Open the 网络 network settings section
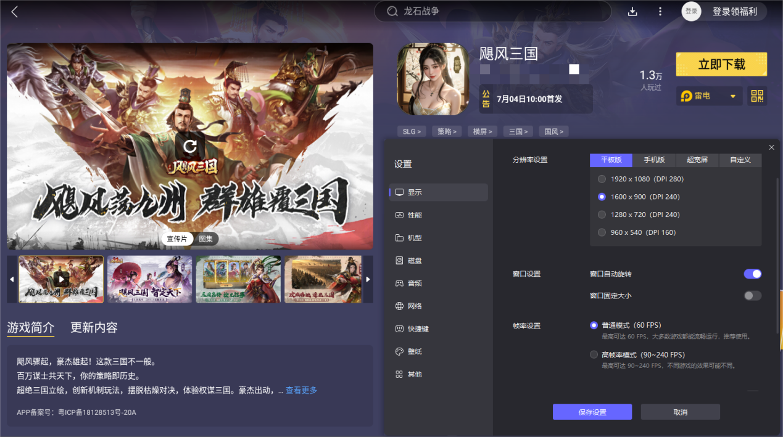Viewport: 783px width, 437px height. coord(439,306)
